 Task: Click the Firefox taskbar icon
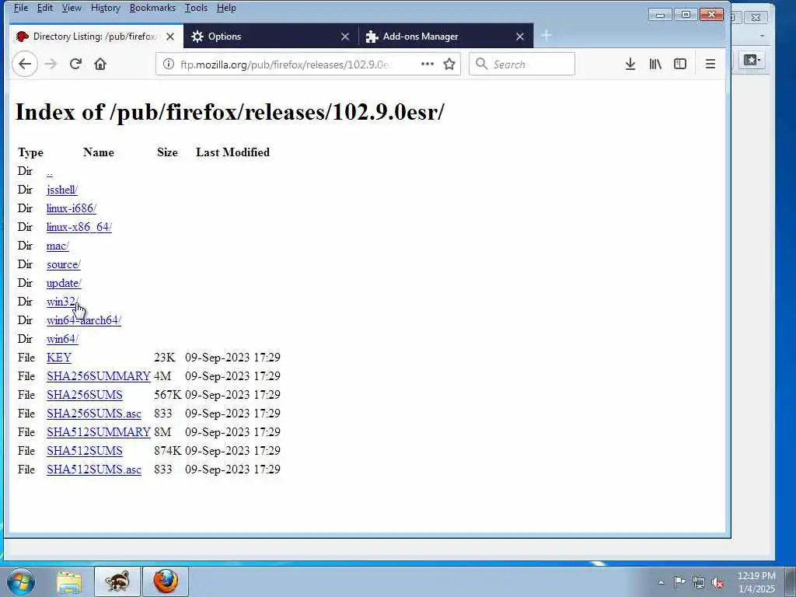pyautogui.click(x=166, y=581)
